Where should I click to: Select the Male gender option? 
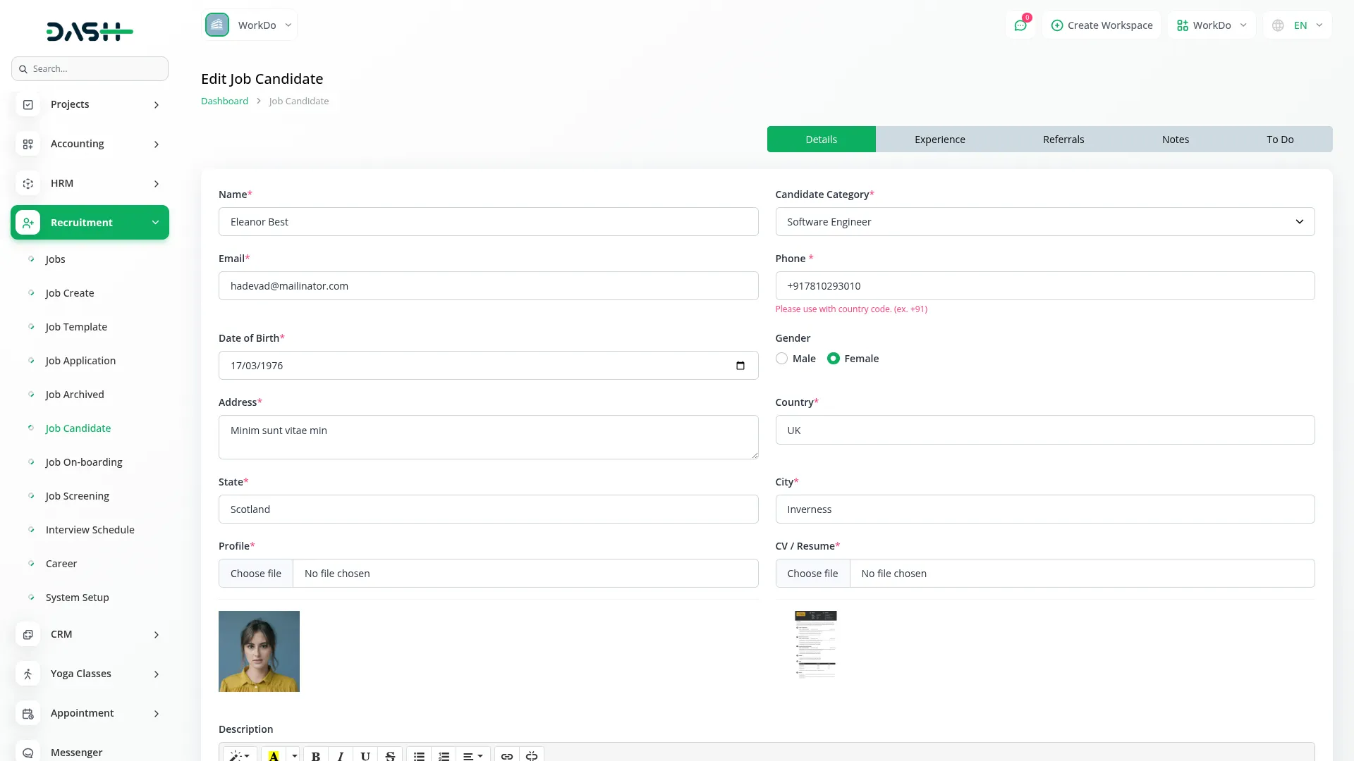pos(781,359)
